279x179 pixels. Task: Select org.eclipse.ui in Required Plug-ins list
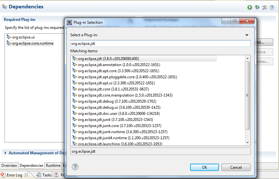pyautogui.click(x=23, y=37)
